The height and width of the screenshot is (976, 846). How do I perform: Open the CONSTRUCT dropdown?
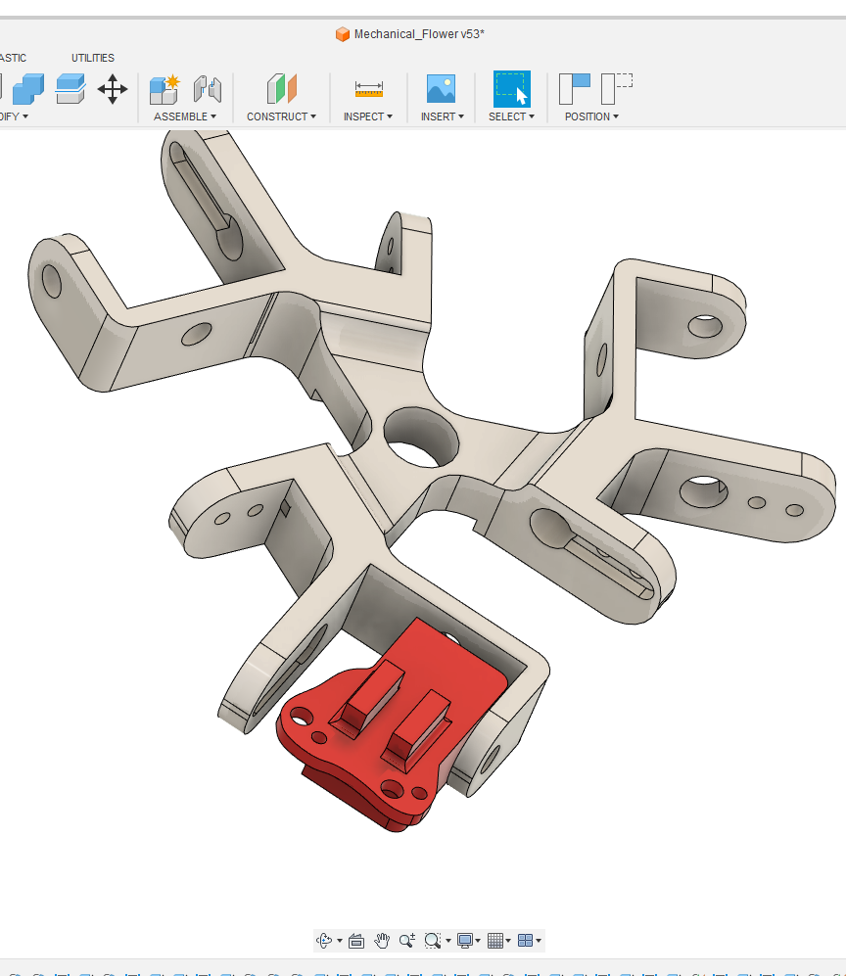[x=281, y=116]
